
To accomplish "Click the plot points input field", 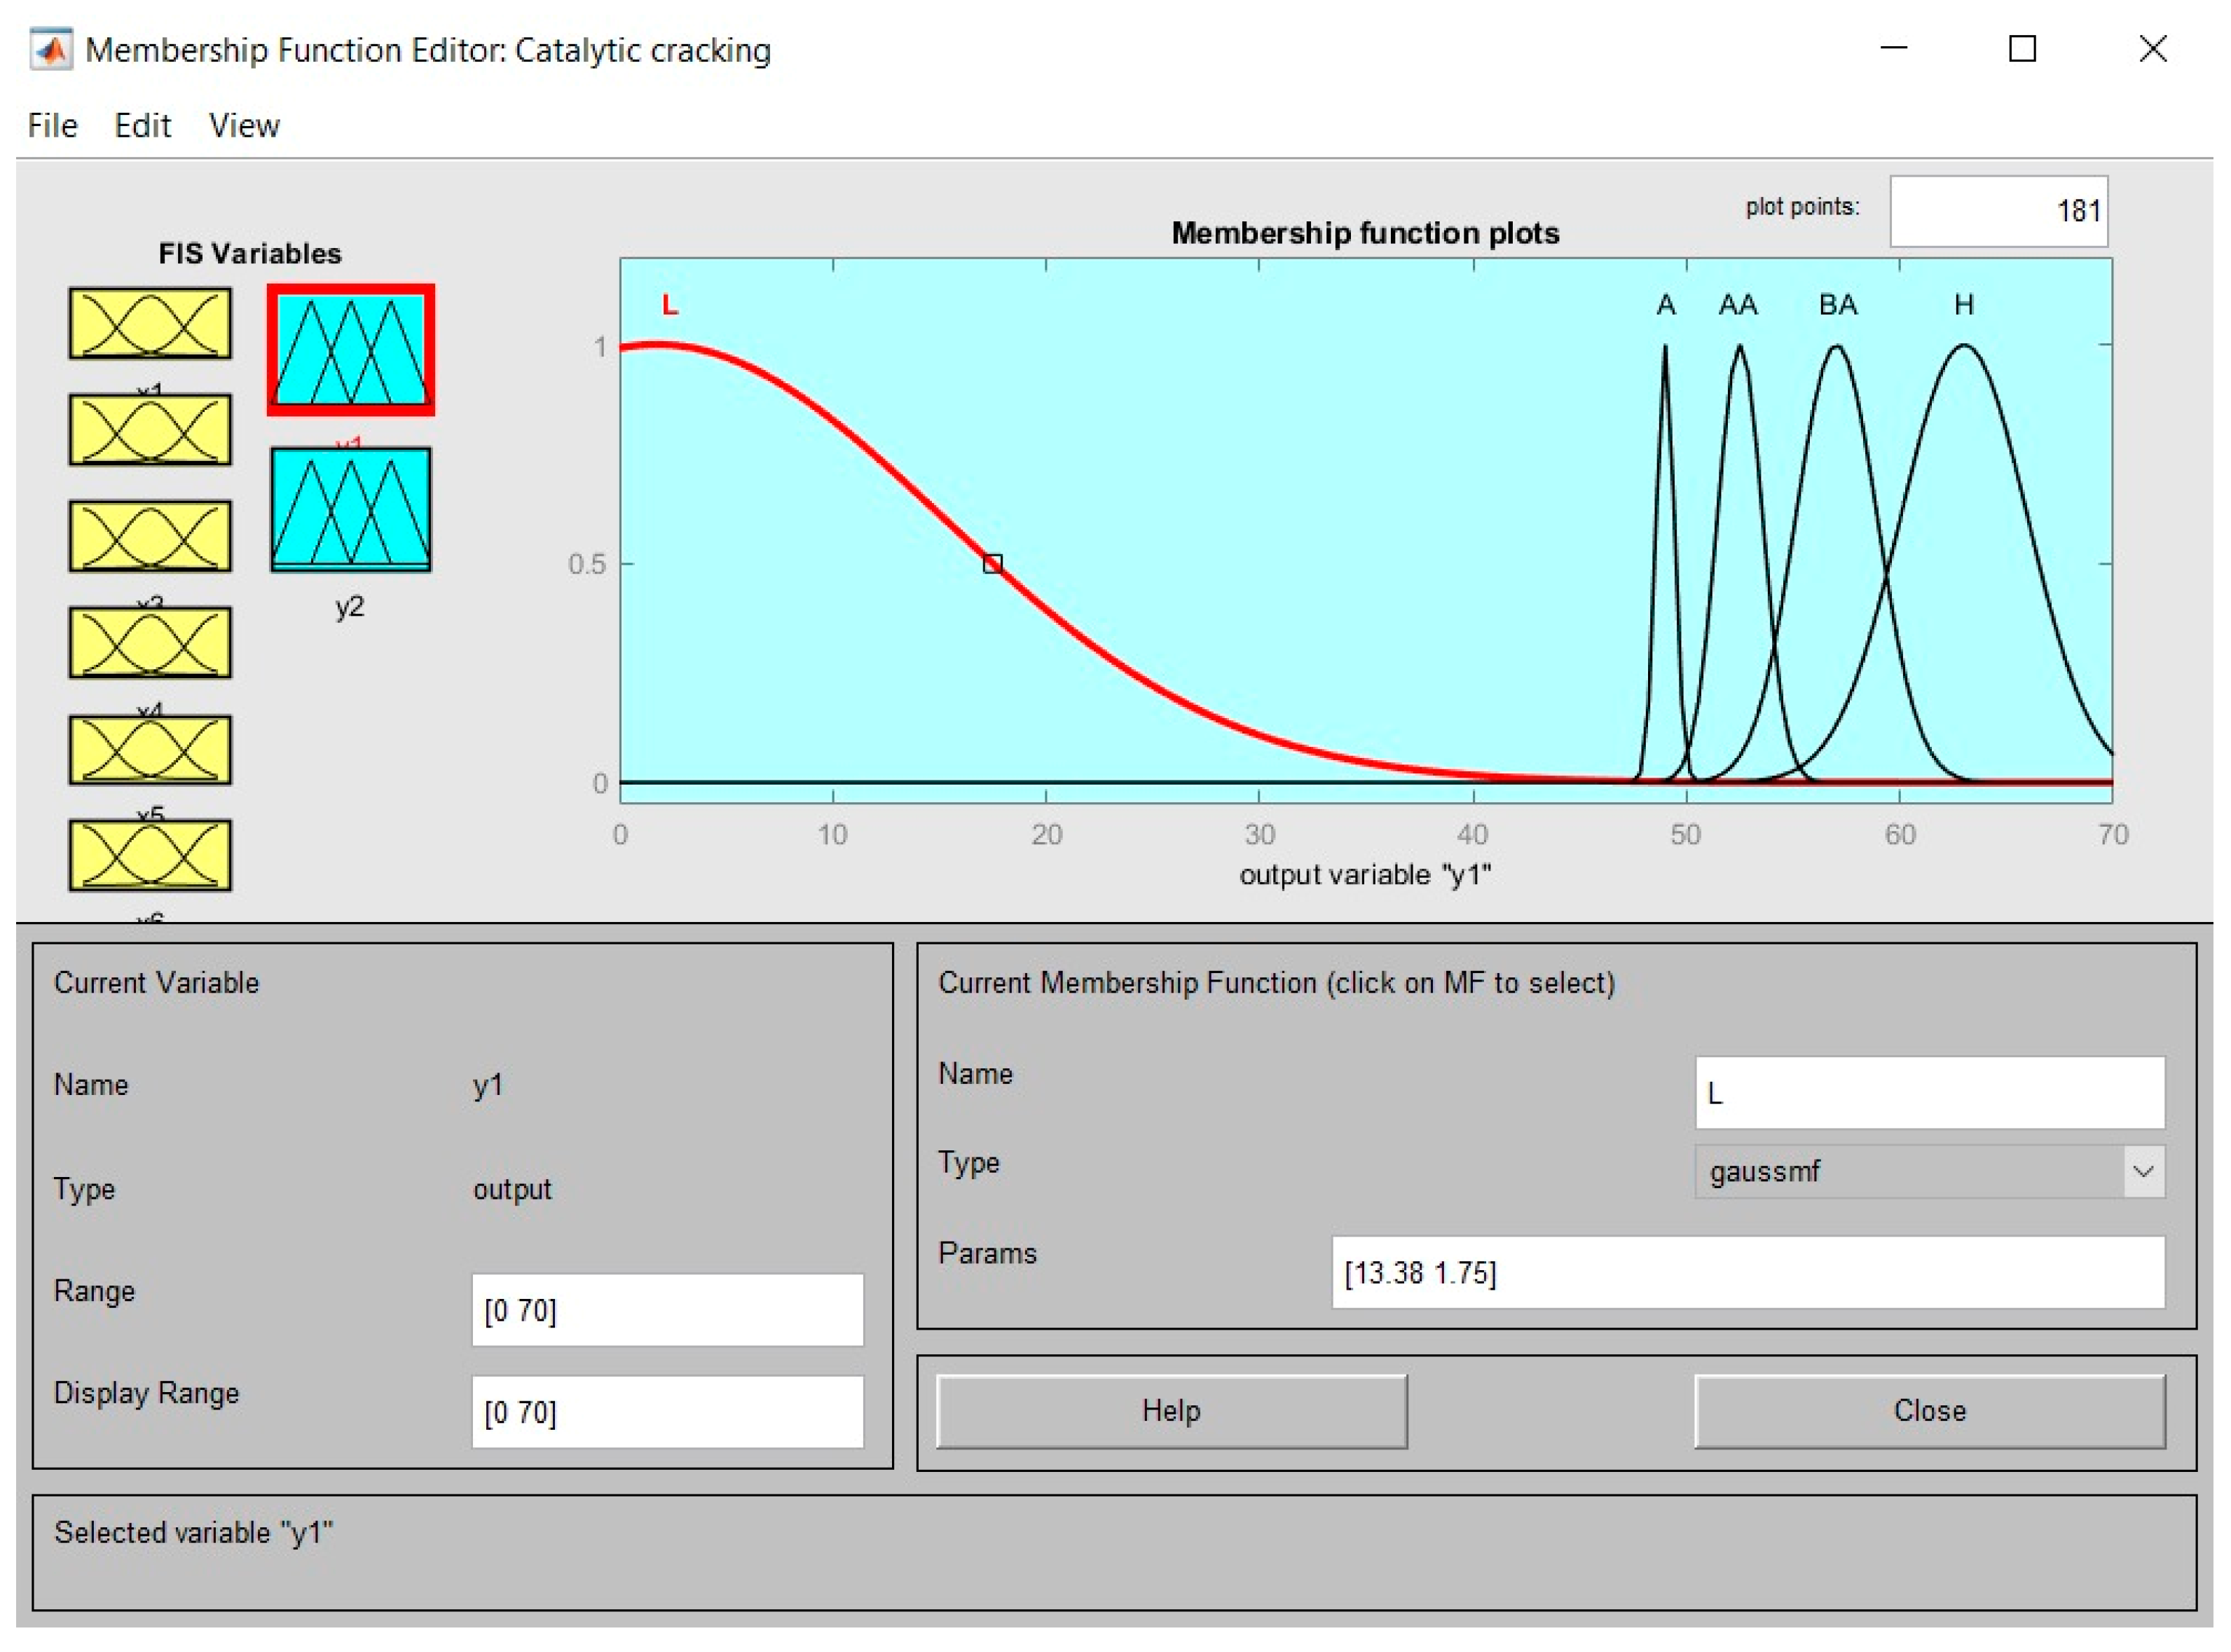I will point(1998,211).
